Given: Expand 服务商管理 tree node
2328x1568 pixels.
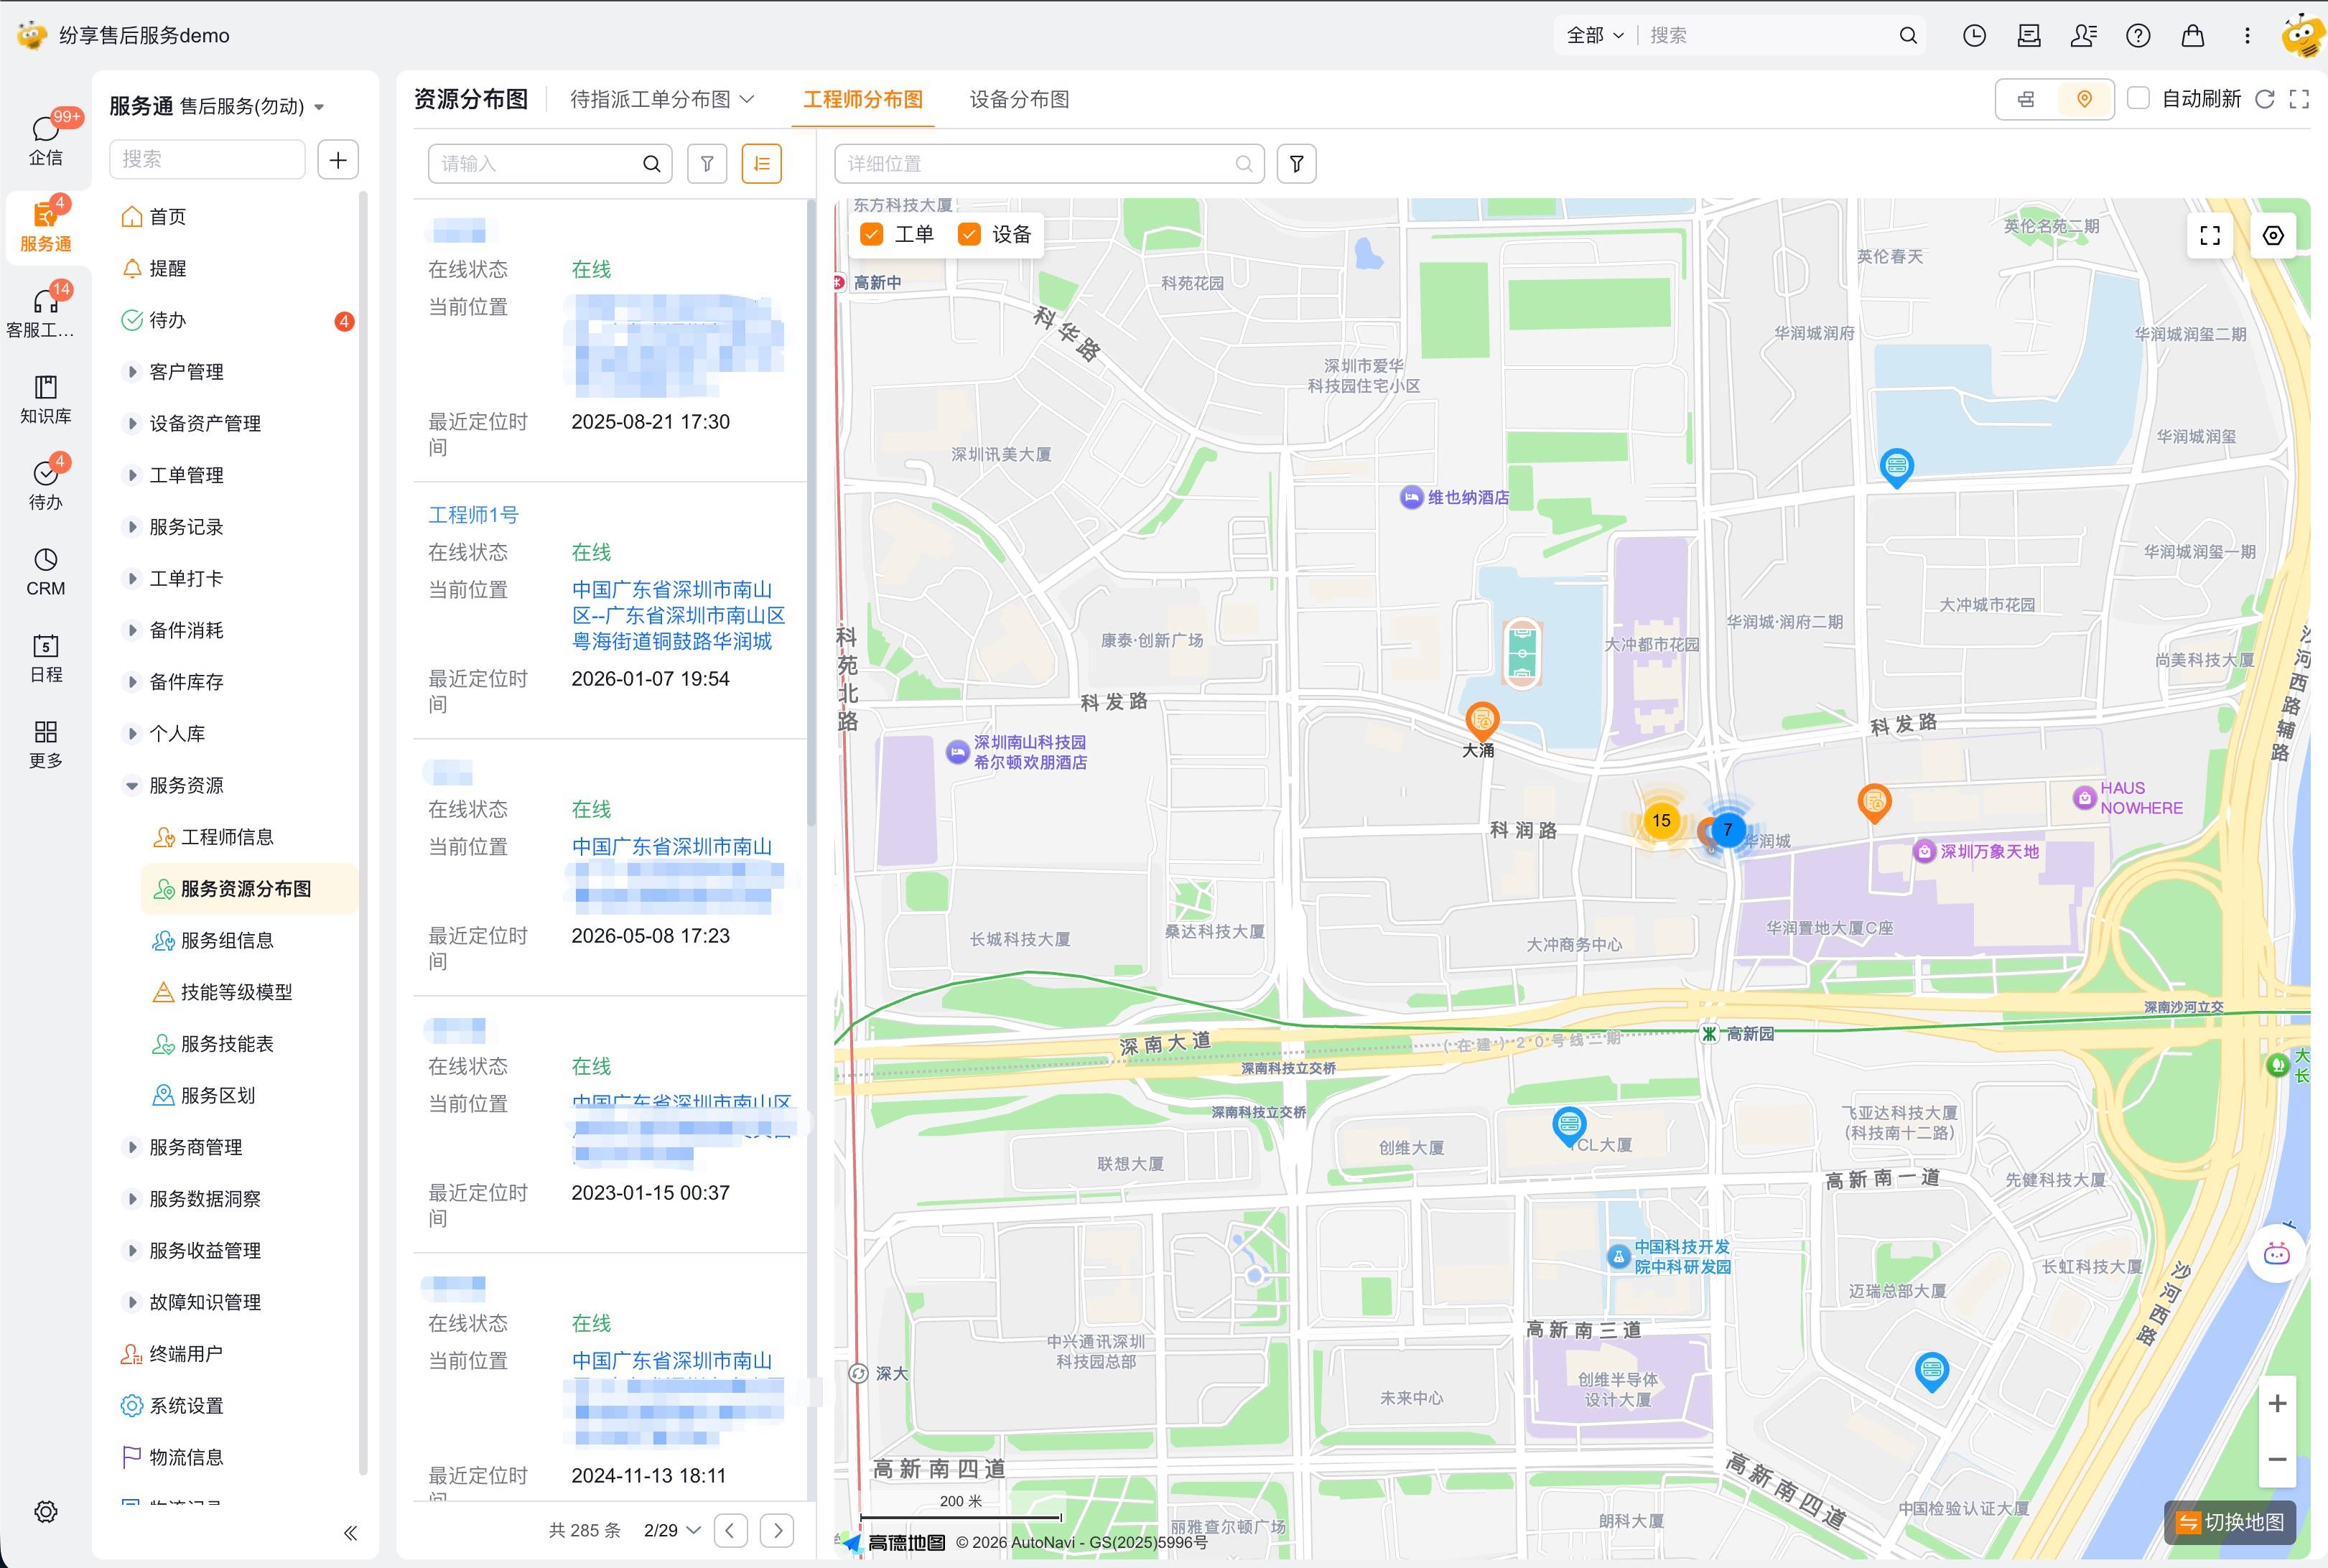Looking at the screenshot, I should 131,1147.
